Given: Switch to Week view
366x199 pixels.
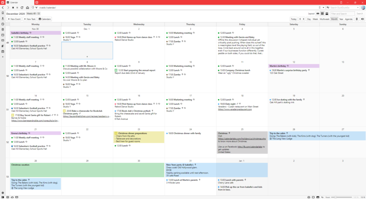Looking at the screenshot, I should coord(315,19).
